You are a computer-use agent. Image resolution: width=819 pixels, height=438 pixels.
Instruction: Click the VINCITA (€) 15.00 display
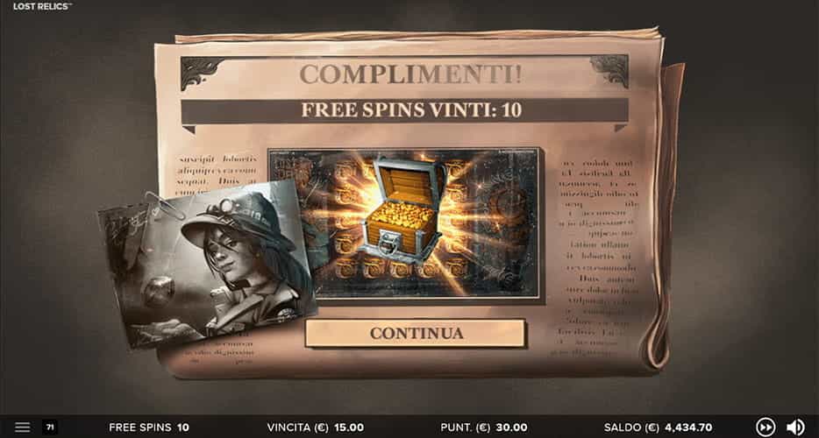(x=316, y=427)
